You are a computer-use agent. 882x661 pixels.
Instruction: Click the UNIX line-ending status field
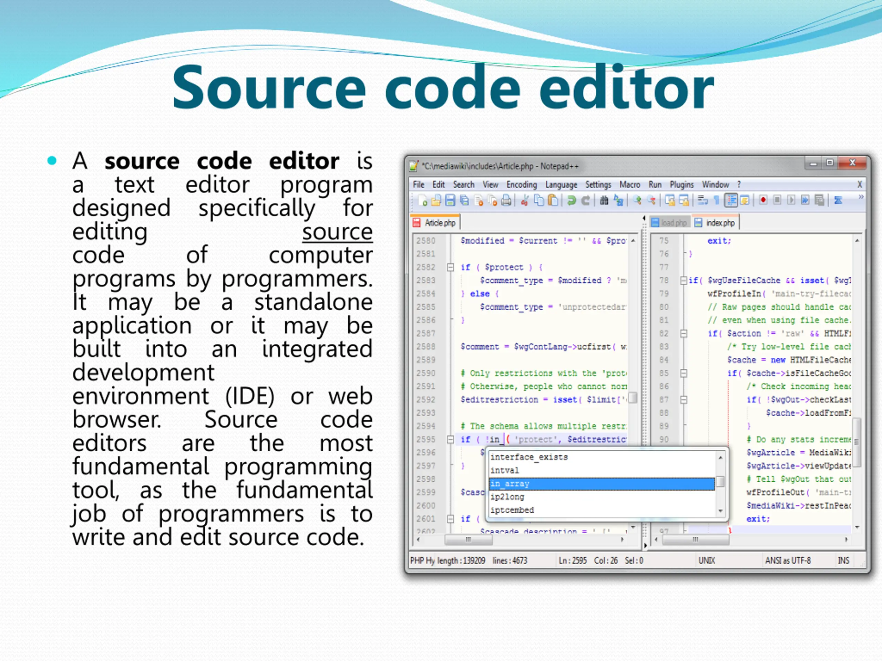707,560
